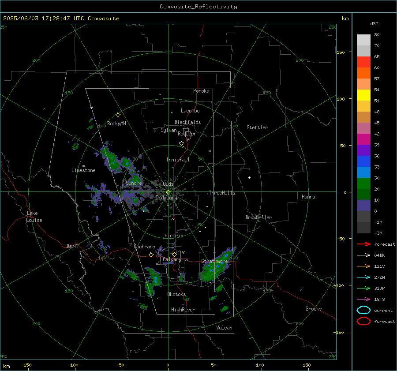Click the ThreeHills town label
This screenshot has width=397, height=371.
[222, 193]
